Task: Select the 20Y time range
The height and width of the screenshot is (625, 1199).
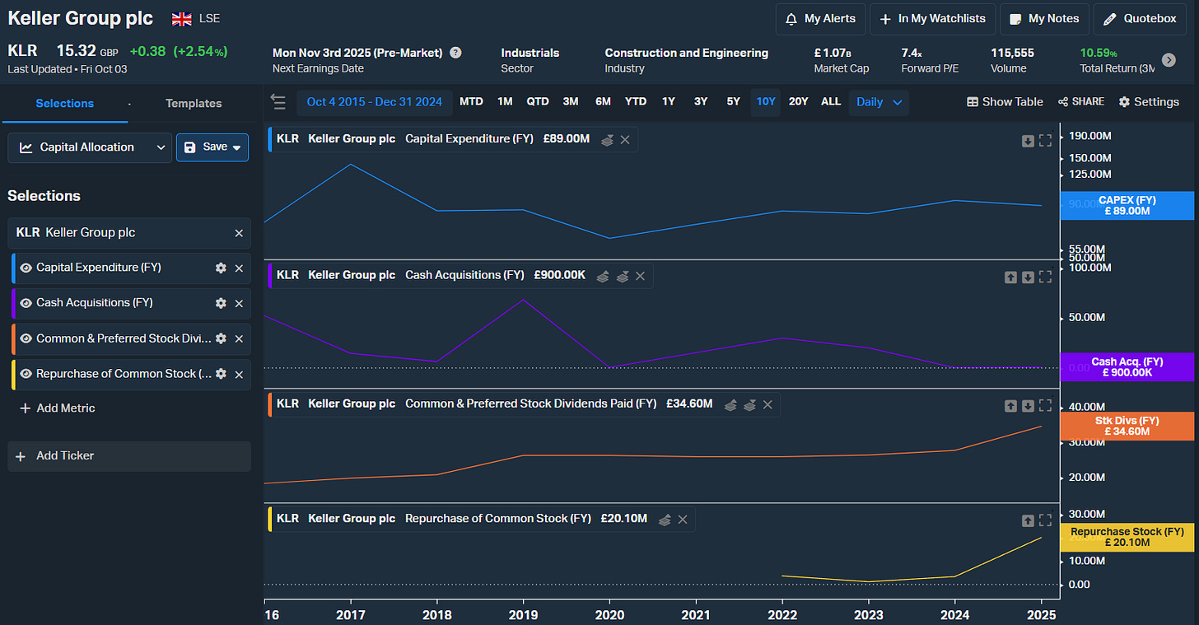Action: (x=798, y=102)
